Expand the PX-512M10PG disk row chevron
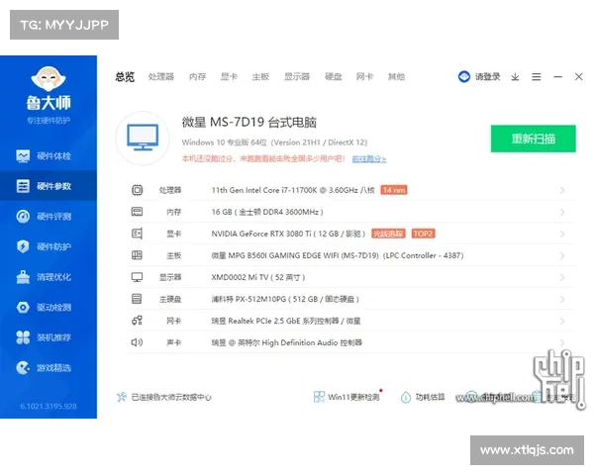This screenshot has height=475, width=594. [562, 300]
